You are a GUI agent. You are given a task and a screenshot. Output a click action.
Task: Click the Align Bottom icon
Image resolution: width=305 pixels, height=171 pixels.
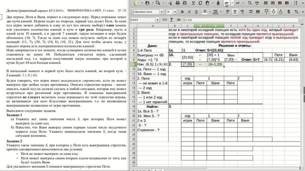281,12
